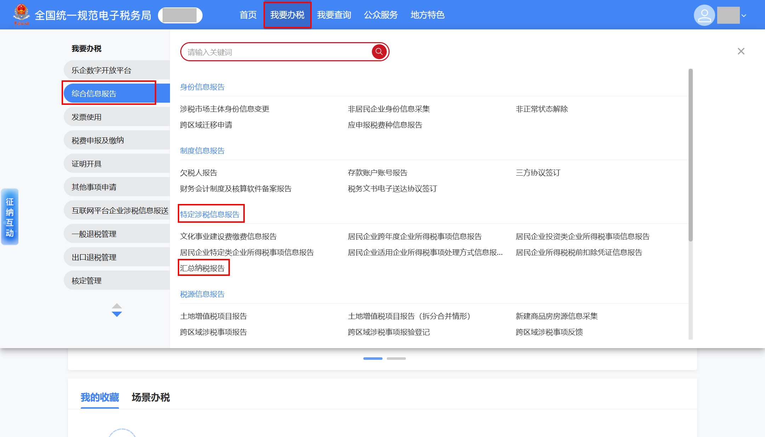
Task: Open the 征纳互动 side widget
Action: pos(10,217)
